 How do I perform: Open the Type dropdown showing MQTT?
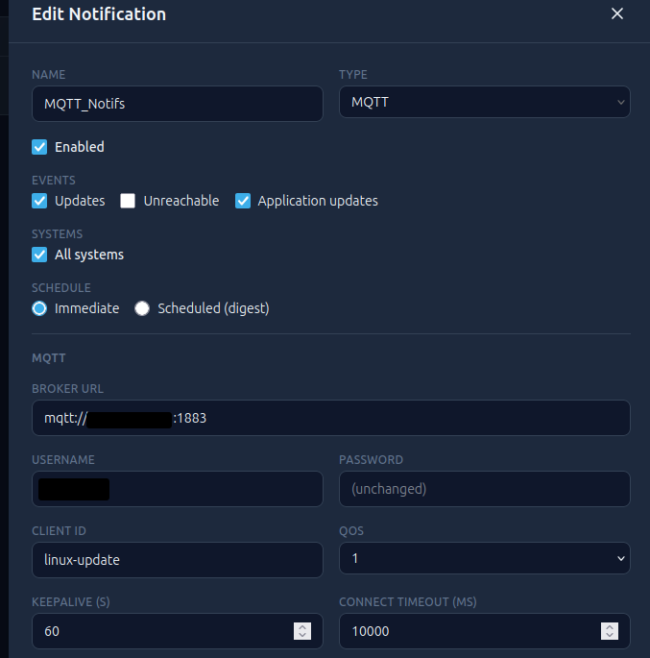(484, 102)
